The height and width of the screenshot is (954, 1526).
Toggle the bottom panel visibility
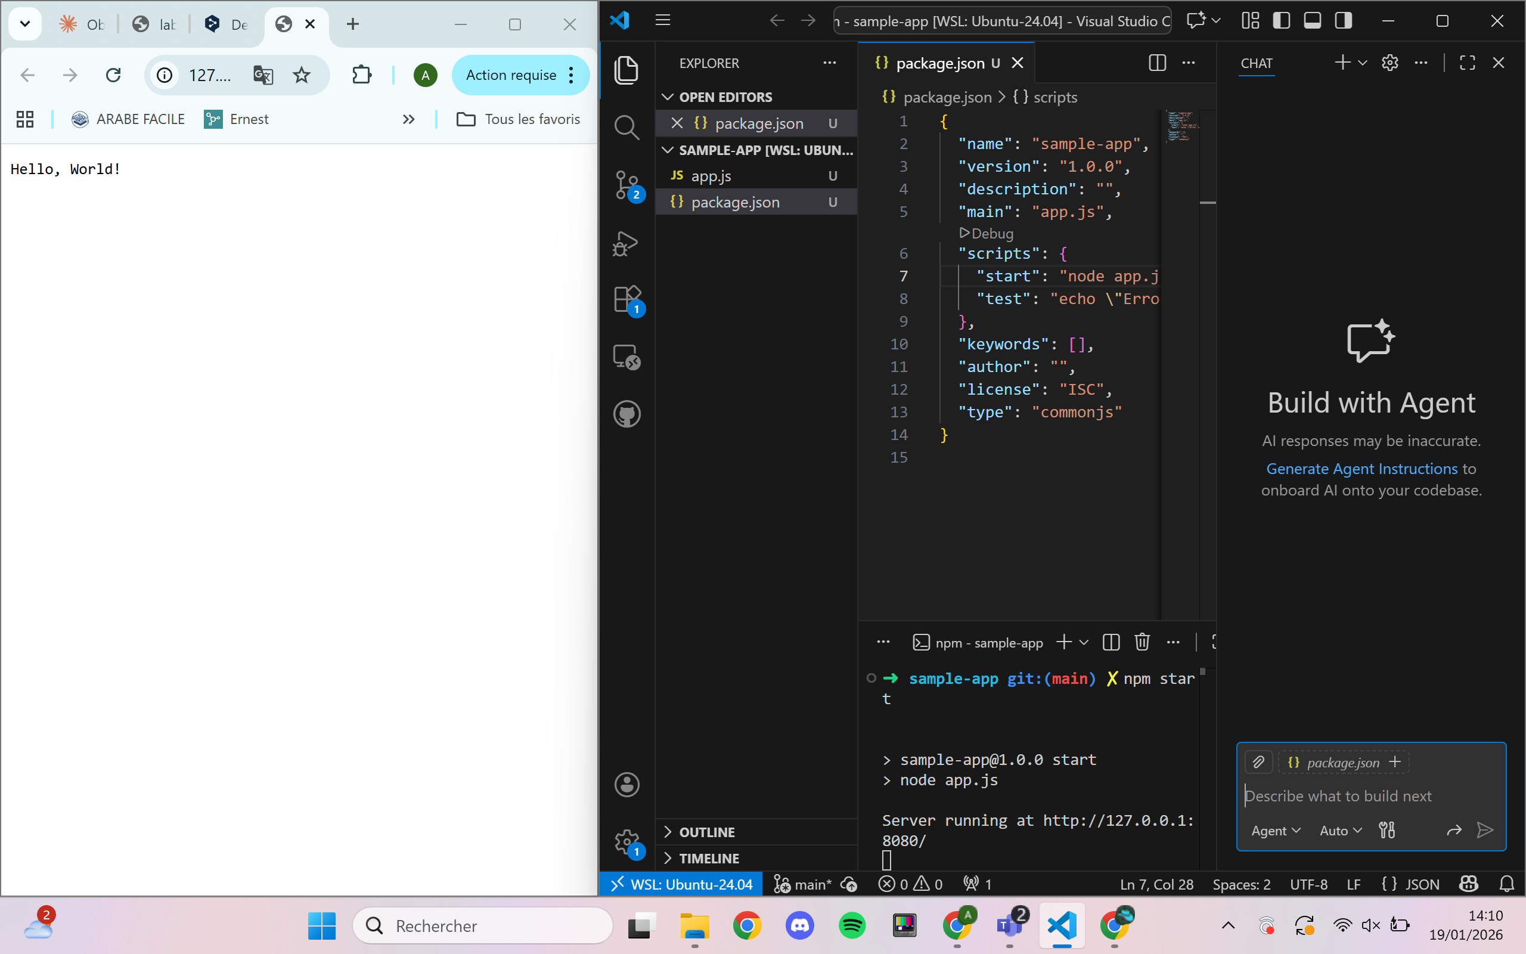click(x=1311, y=20)
